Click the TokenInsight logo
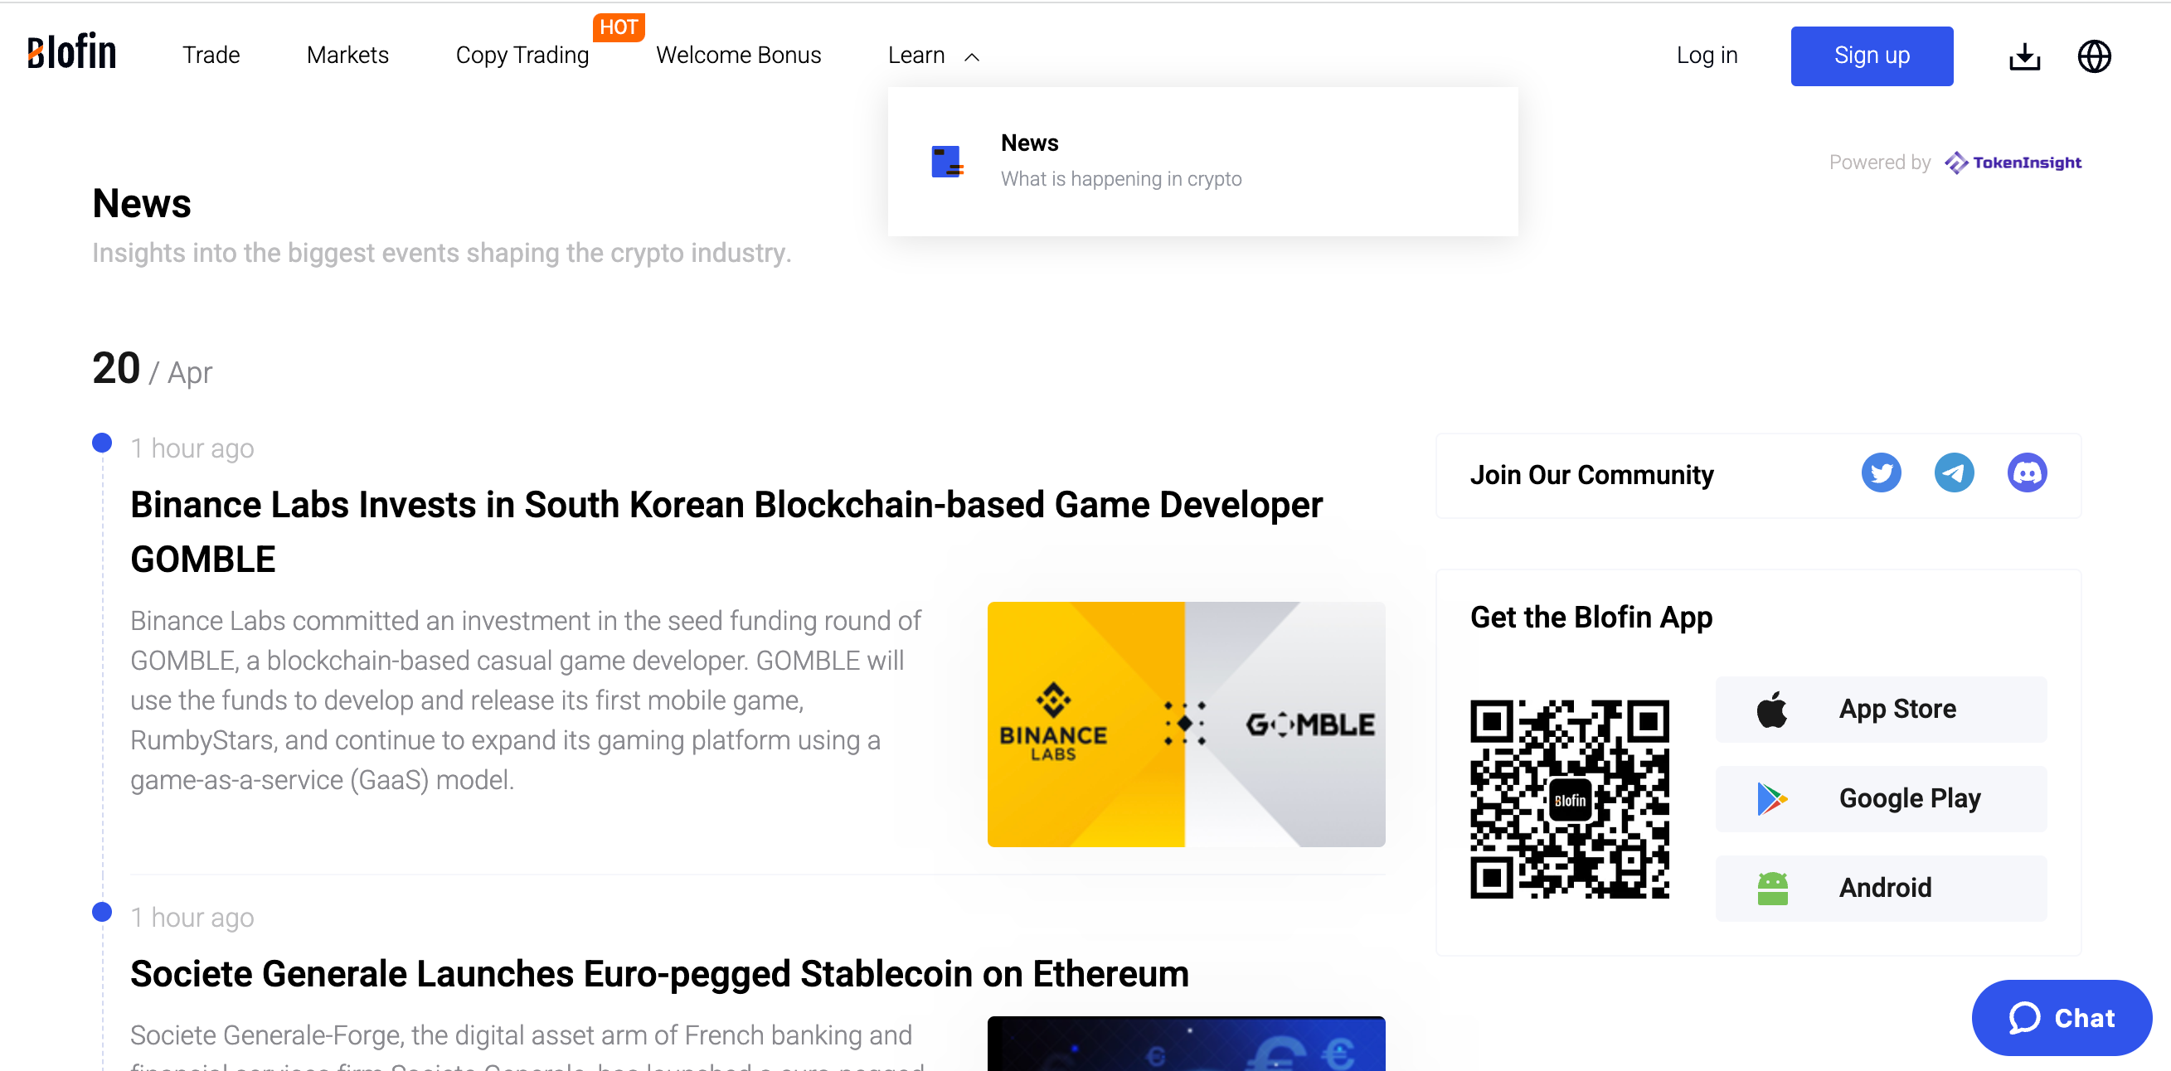 (2013, 162)
